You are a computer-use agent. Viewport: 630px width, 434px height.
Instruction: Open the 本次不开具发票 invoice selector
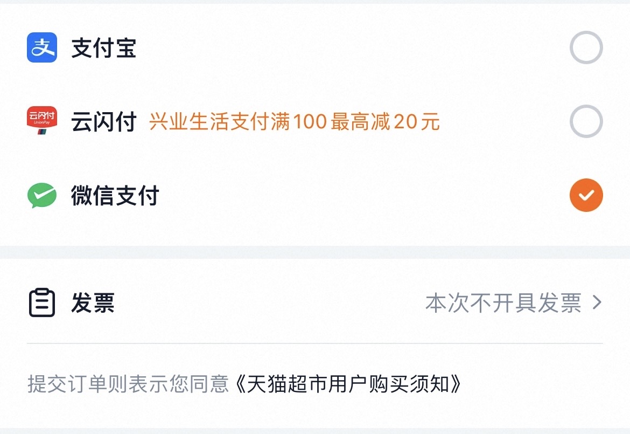(503, 302)
